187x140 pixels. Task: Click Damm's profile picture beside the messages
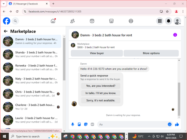click(74, 104)
